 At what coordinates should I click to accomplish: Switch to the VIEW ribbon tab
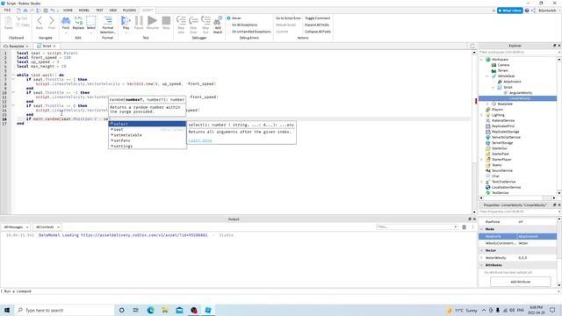pos(113,11)
